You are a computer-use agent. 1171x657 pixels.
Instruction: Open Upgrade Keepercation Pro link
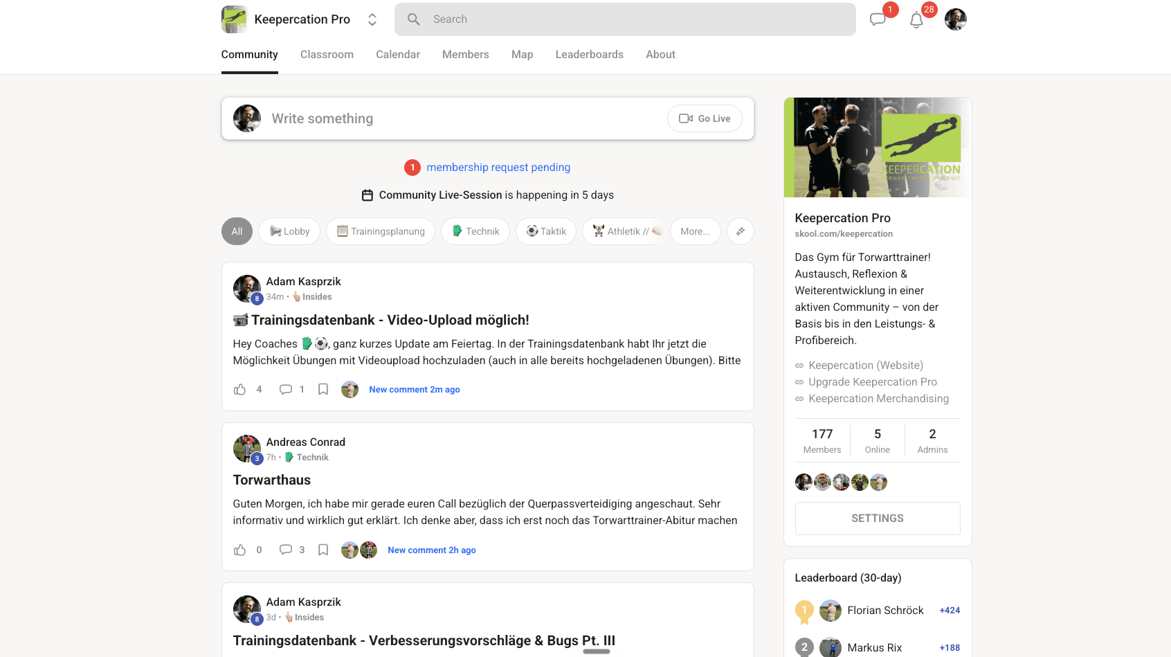[873, 382]
